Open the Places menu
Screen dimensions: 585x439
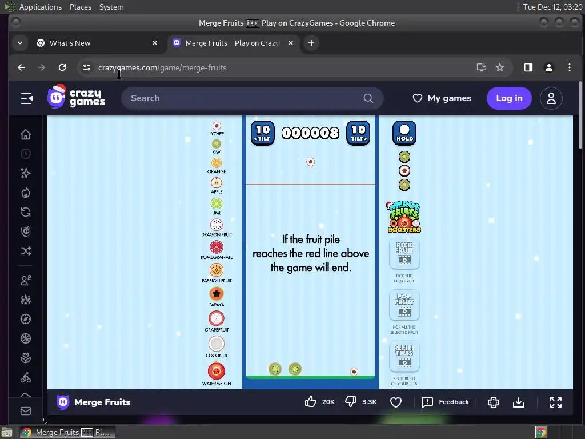(80, 7)
